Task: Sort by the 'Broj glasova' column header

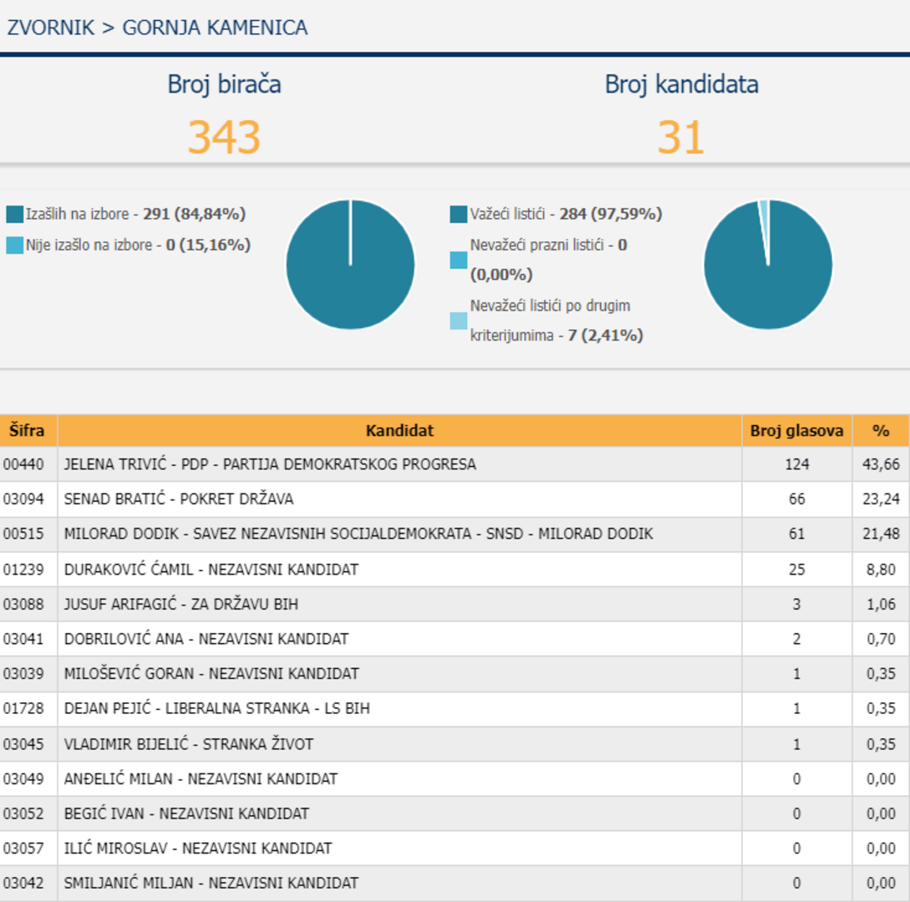Action: coord(796,431)
